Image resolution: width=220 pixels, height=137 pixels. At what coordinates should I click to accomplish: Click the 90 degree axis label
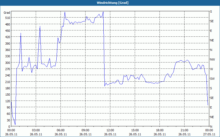9,107
